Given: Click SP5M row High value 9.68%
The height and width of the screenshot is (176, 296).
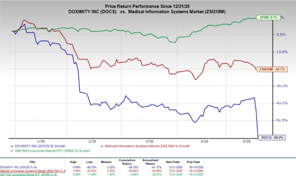Looking at the screenshot, I should click(x=77, y=174).
